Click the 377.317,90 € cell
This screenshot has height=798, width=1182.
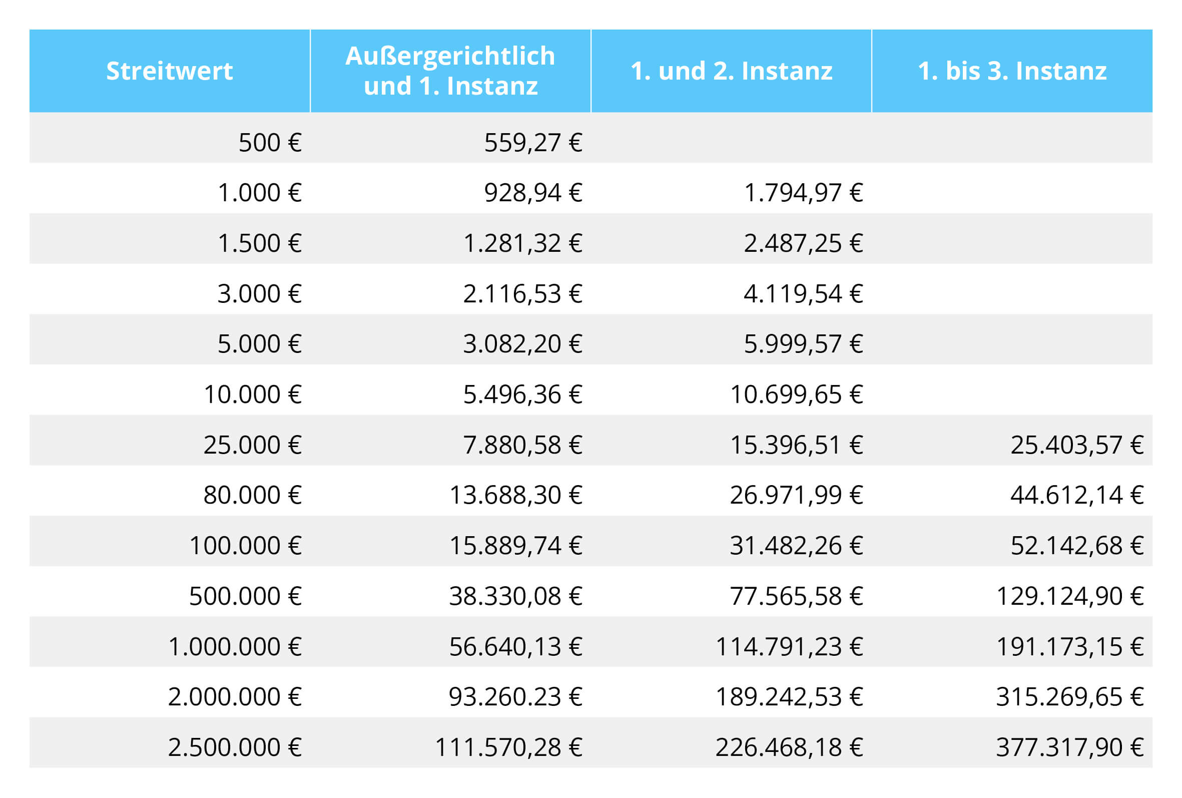coord(1069,747)
